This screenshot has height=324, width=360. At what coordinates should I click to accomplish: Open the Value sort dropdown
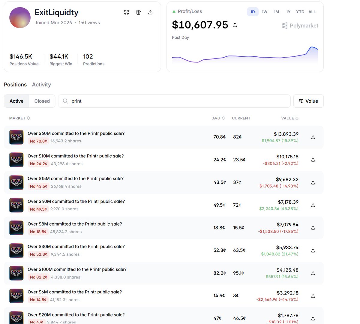308,101
